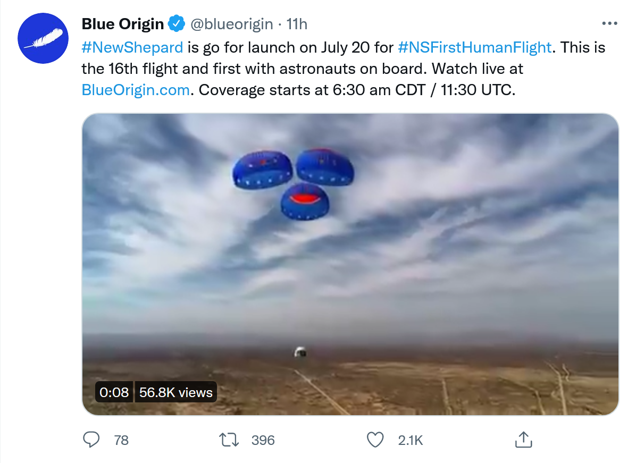
Task: Open the #NewShepard hashtag
Action: [132, 47]
